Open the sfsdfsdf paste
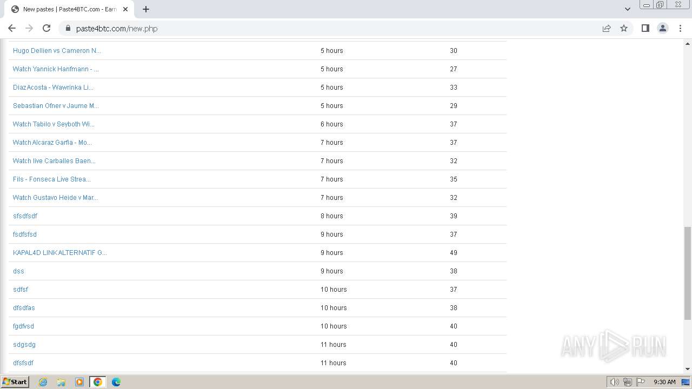This screenshot has height=389, width=692. 25,216
